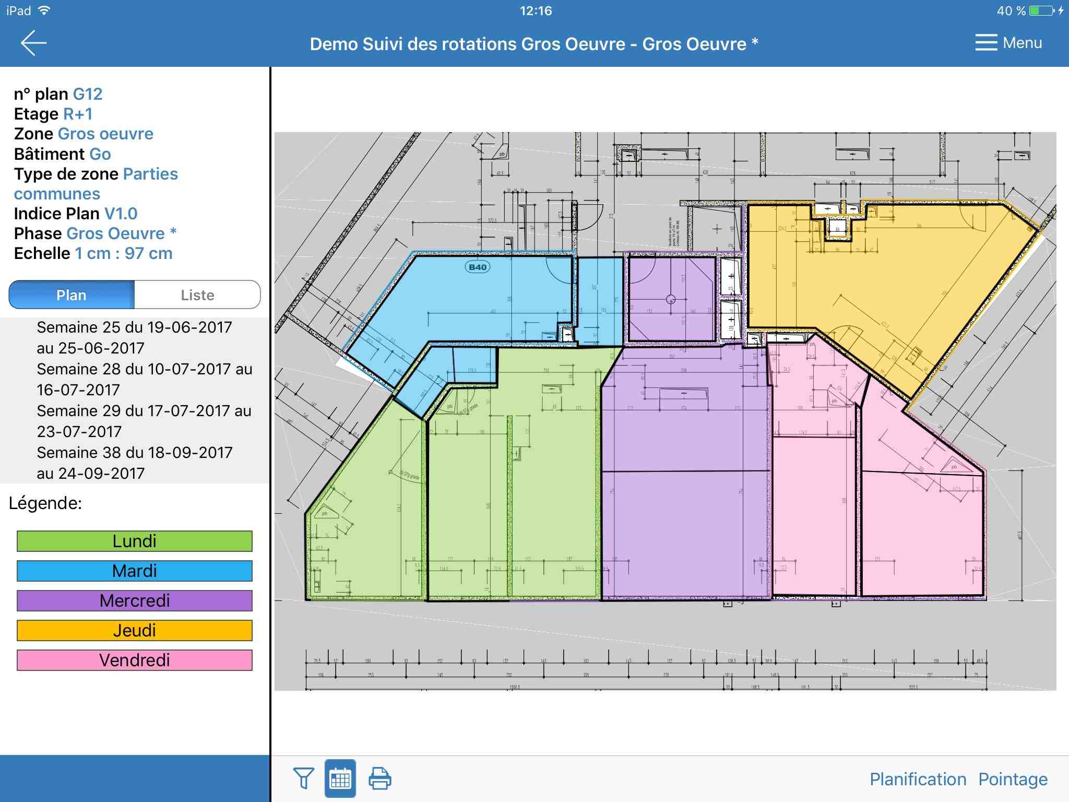Viewport: 1069px width, 802px height.
Task: Switch to the Plan tab
Action: point(72,295)
